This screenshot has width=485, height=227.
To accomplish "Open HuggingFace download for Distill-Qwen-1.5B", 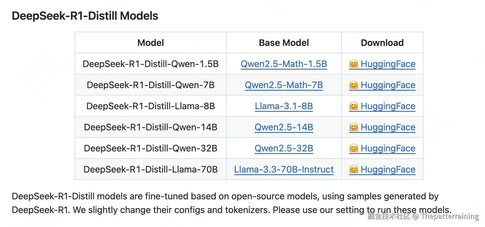I will tap(388, 64).
